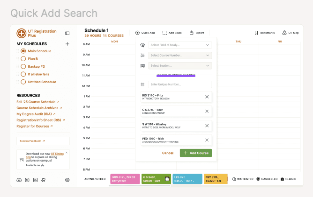The image size is (313, 197).
Task: Click Send us Feedback button
Action: pos(43,141)
